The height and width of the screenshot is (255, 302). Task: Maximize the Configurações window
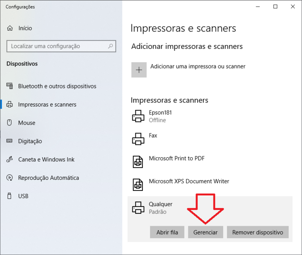[x=275, y=7]
